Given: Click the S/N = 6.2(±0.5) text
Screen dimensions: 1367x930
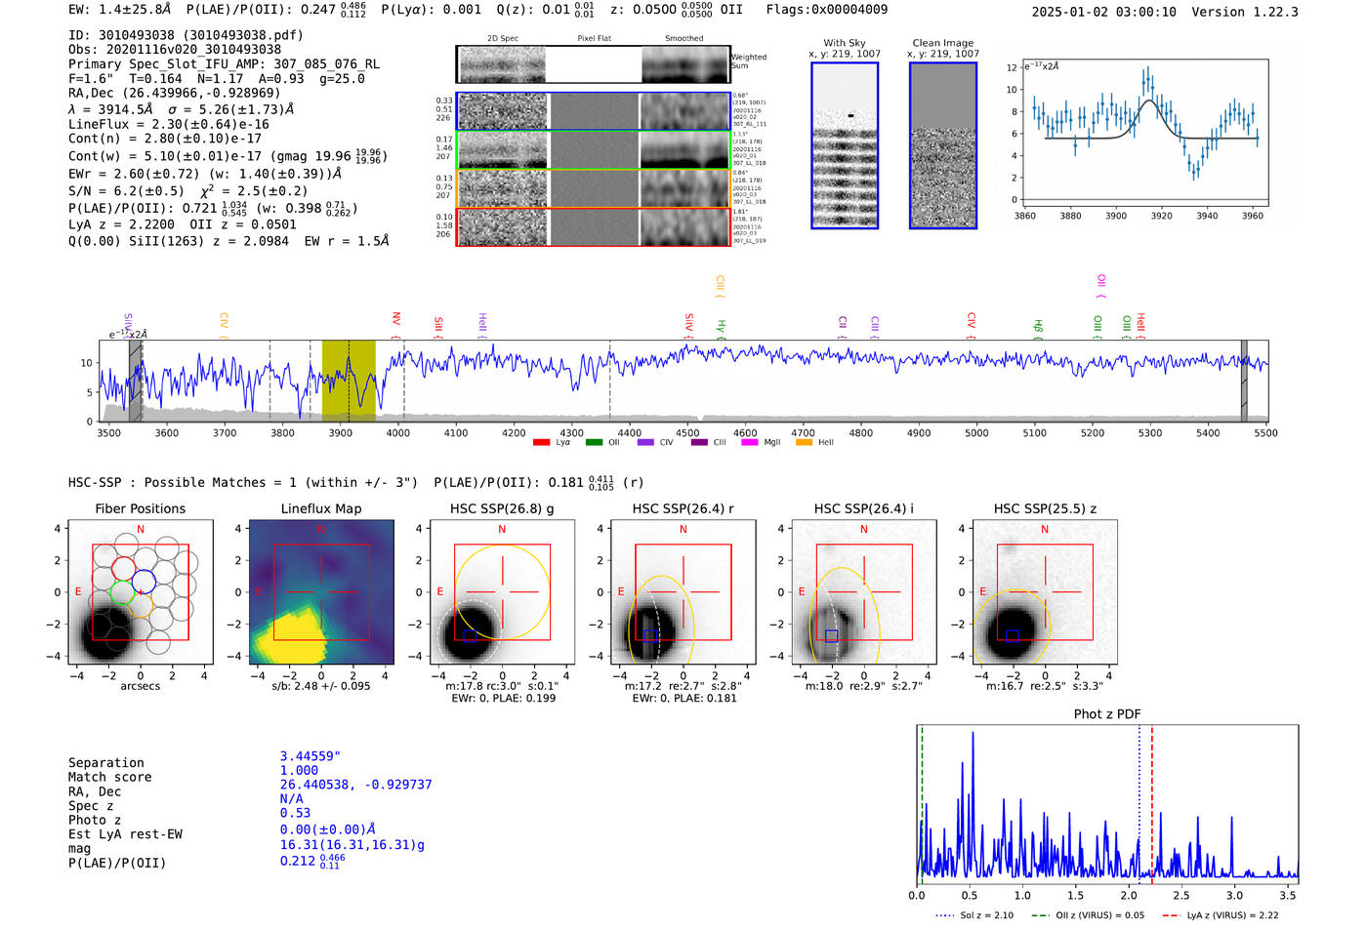Looking at the screenshot, I should click(126, 191).
